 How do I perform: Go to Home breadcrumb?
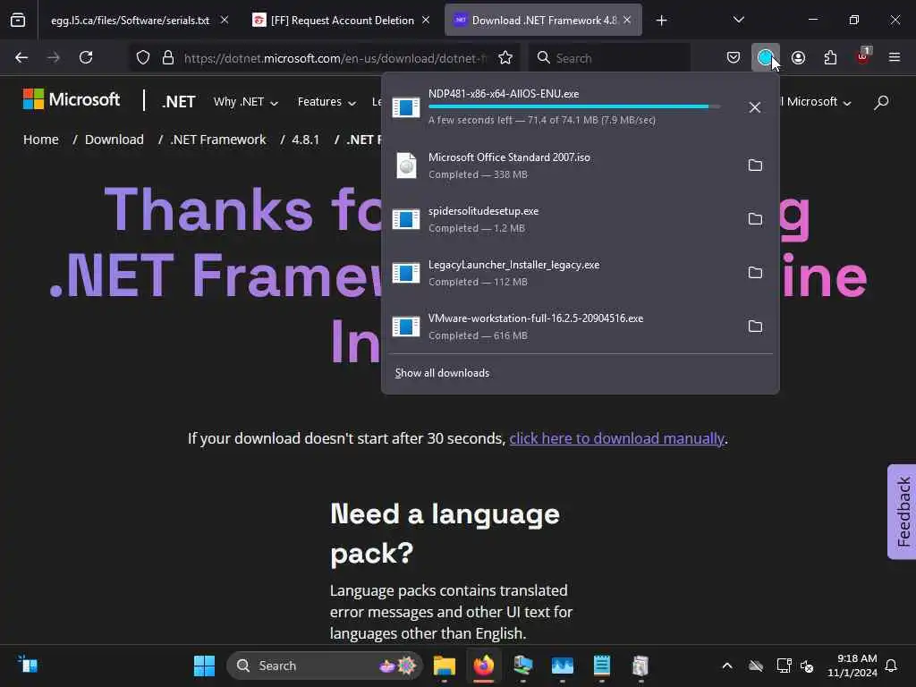41,140
